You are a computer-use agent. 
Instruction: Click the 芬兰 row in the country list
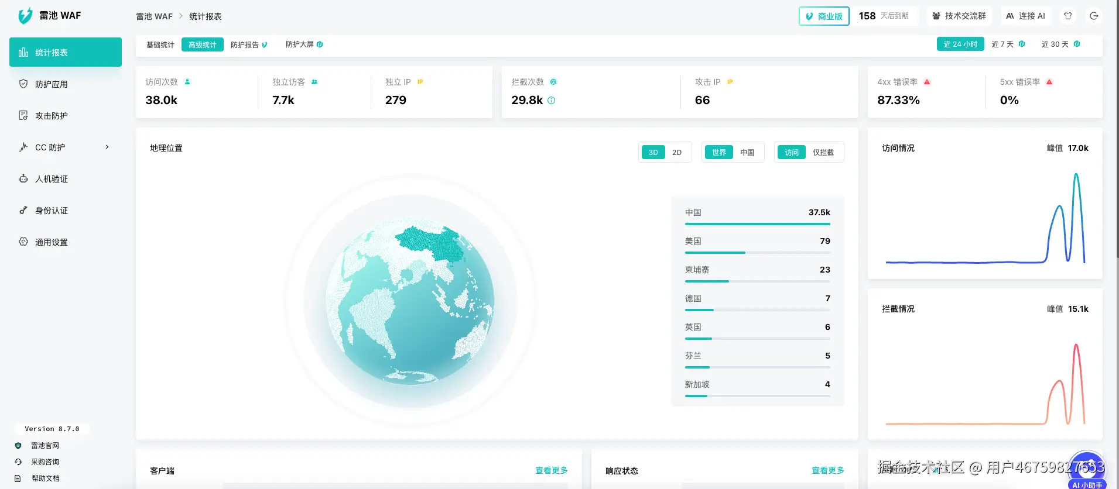pyautogui.click(x=758, y=359)
